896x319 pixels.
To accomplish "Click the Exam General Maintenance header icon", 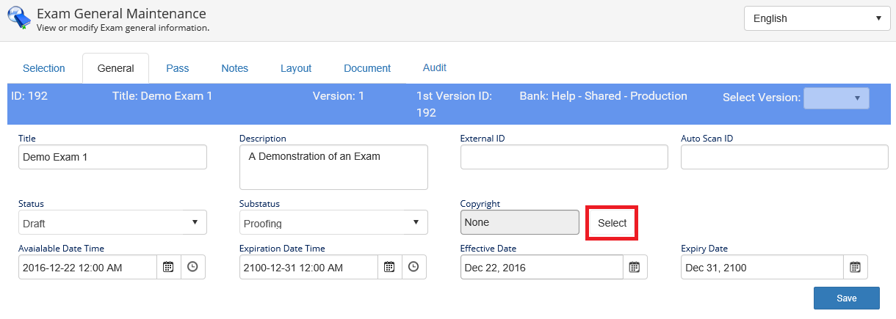I will coord(18,18).
